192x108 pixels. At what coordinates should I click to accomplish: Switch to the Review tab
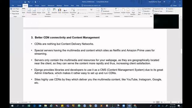[x=66, y=5]
